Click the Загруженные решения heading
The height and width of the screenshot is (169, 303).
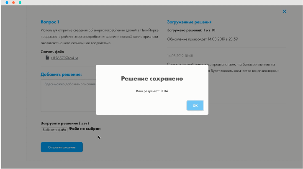(x=189, y=22)
